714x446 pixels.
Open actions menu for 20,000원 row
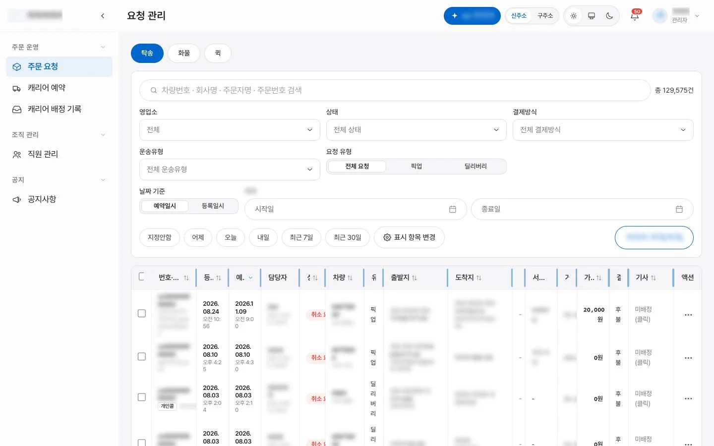click(x=688, y=315)
